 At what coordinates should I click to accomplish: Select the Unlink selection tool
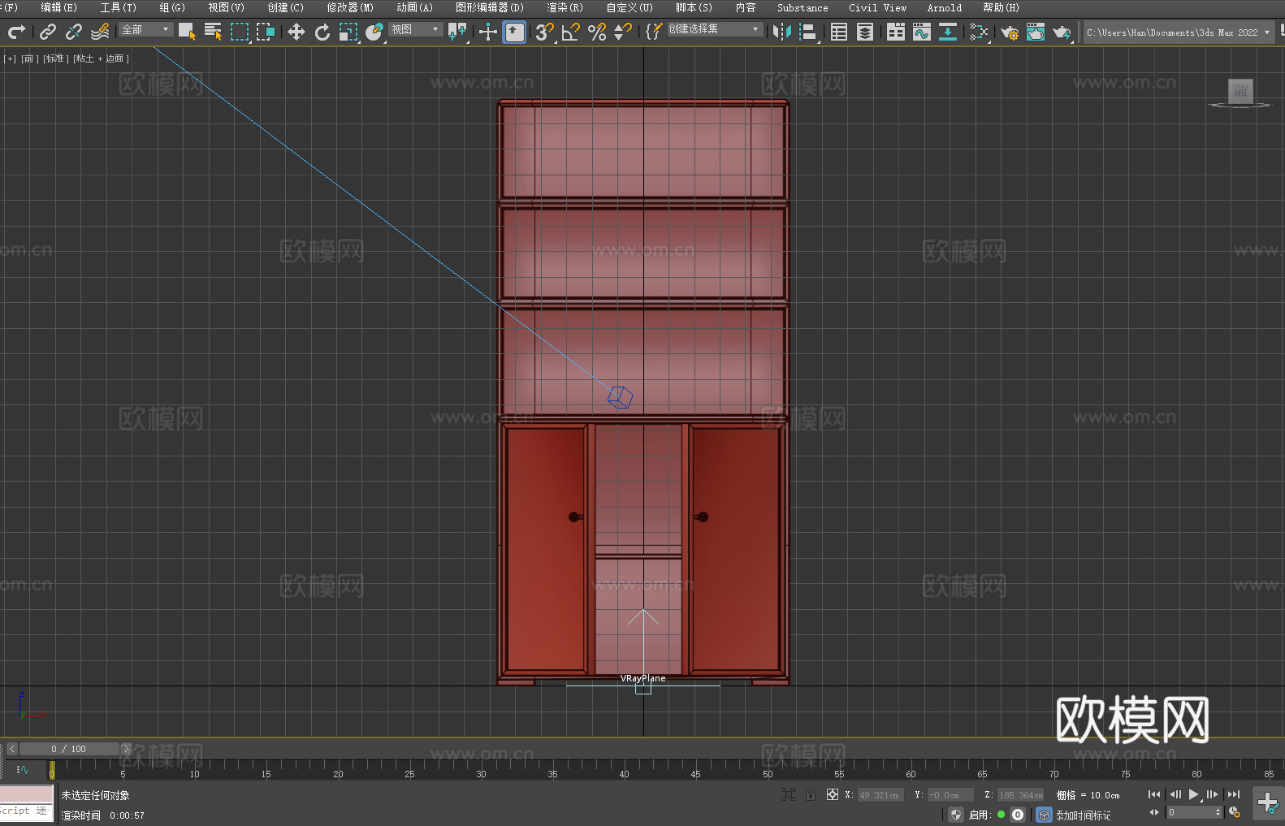pos(74,32)
